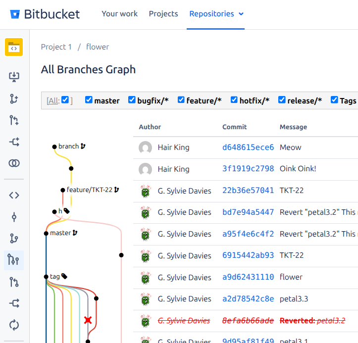This screenshot has height=343, width=358.
Task: Click the Bitbucket logo
Action: click(x=45, y=14)
